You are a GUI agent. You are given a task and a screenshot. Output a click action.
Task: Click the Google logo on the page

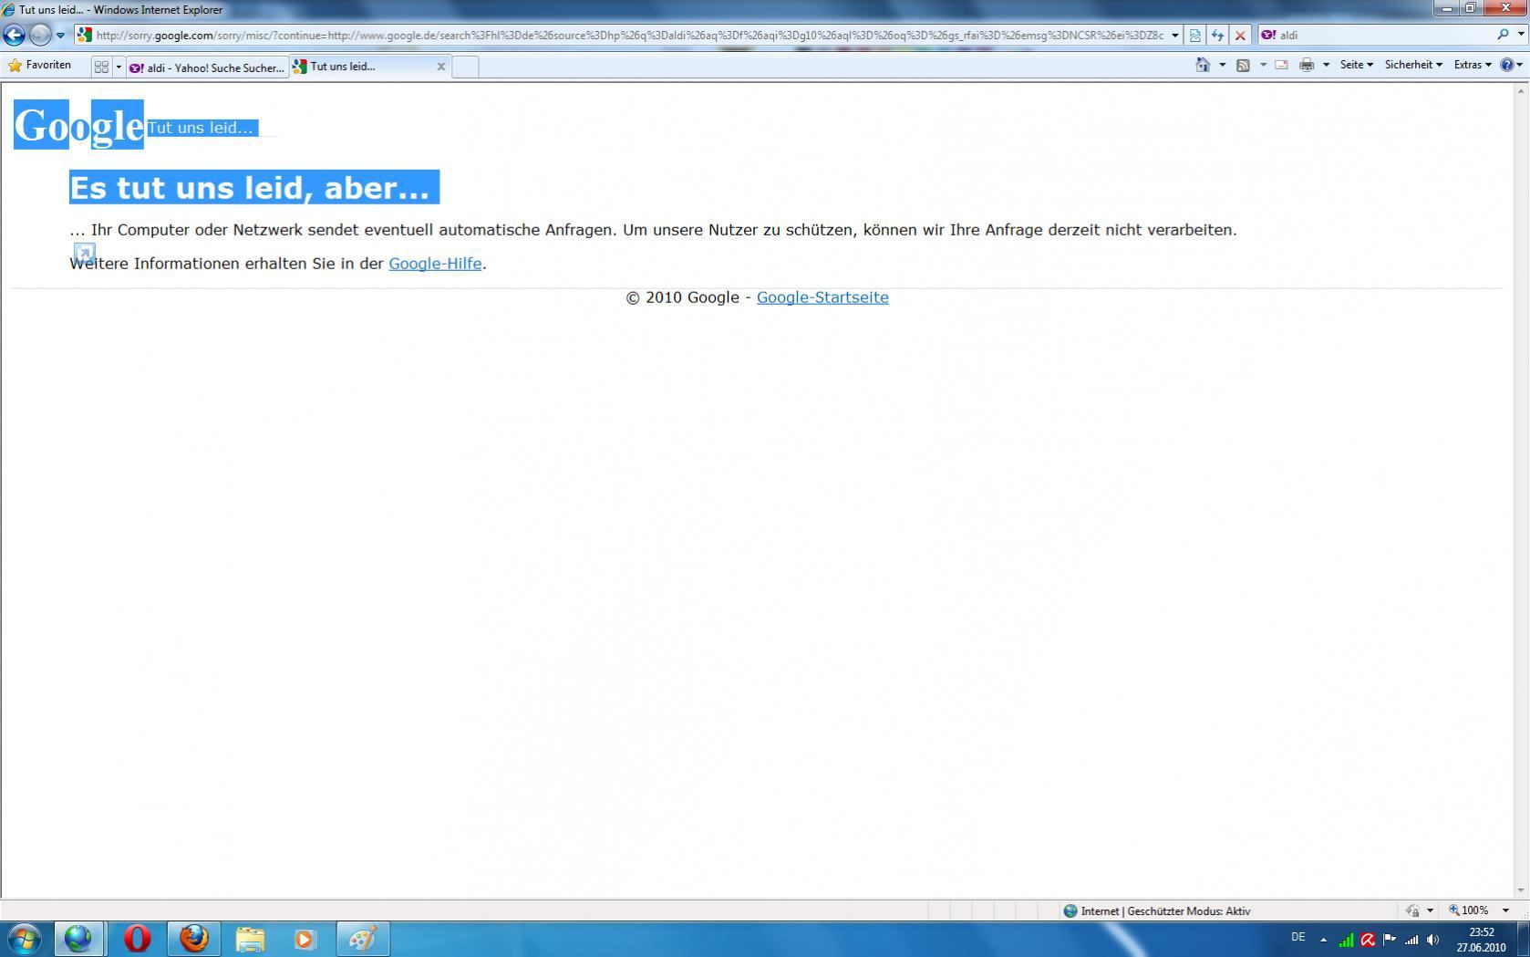[x=78, y=124]
